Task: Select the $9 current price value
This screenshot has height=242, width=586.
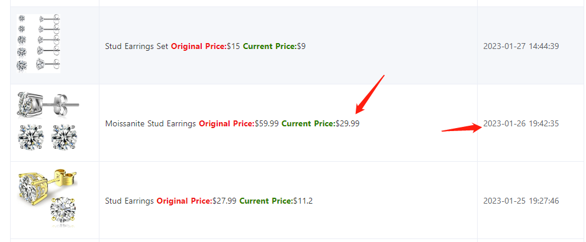Action: 301,46
